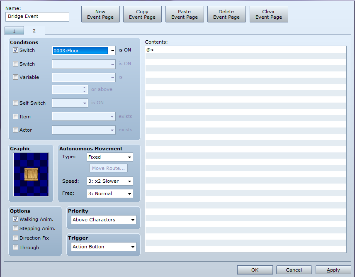Select the first @> line in Contents
The width and height of the screenshot is (355, 277).
246,50
